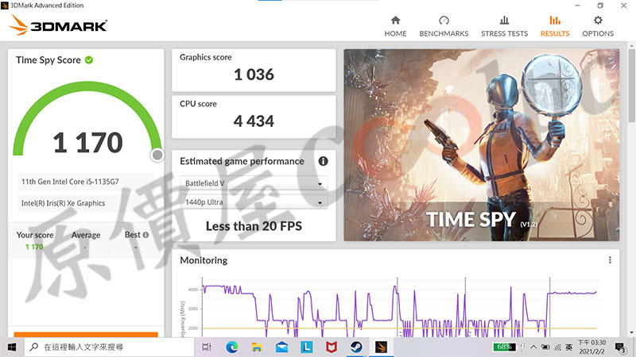Click the 11th Gen Intel Core i5-1135G7 label
The width and height of the screenshot is (636, 357).
[x=70, y=182]
